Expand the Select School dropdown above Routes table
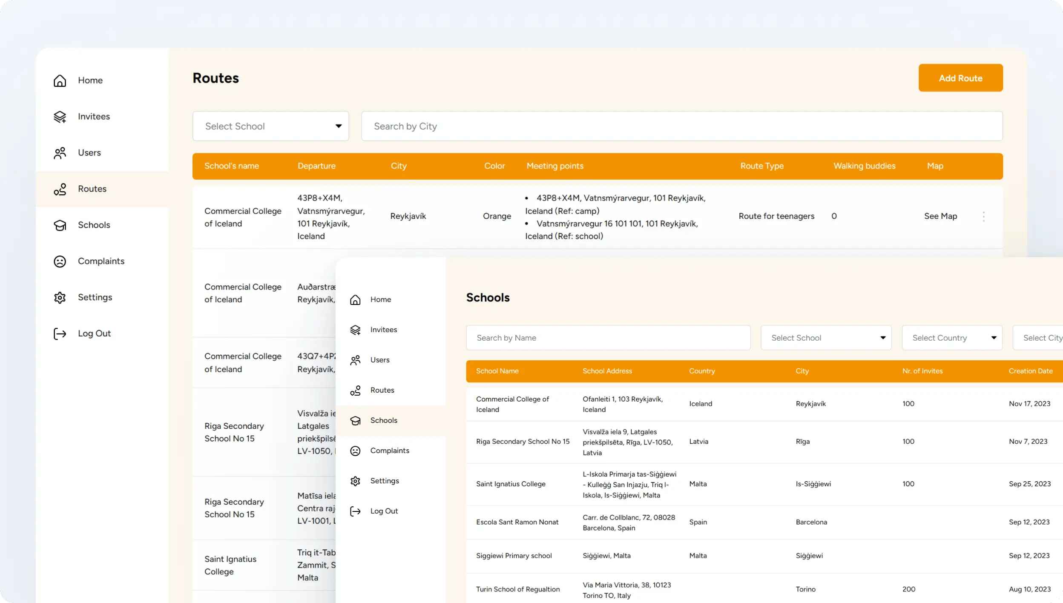This screenshot has height=603, width=1063. [x=270, y=126]
